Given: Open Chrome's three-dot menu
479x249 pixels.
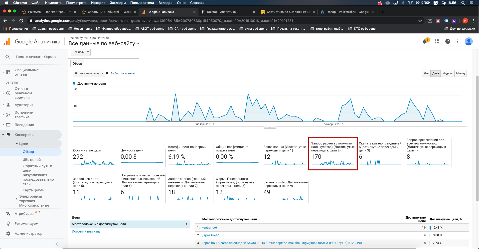Looking at the screenshot, I should pyautogui.click(x=473, y=21).
